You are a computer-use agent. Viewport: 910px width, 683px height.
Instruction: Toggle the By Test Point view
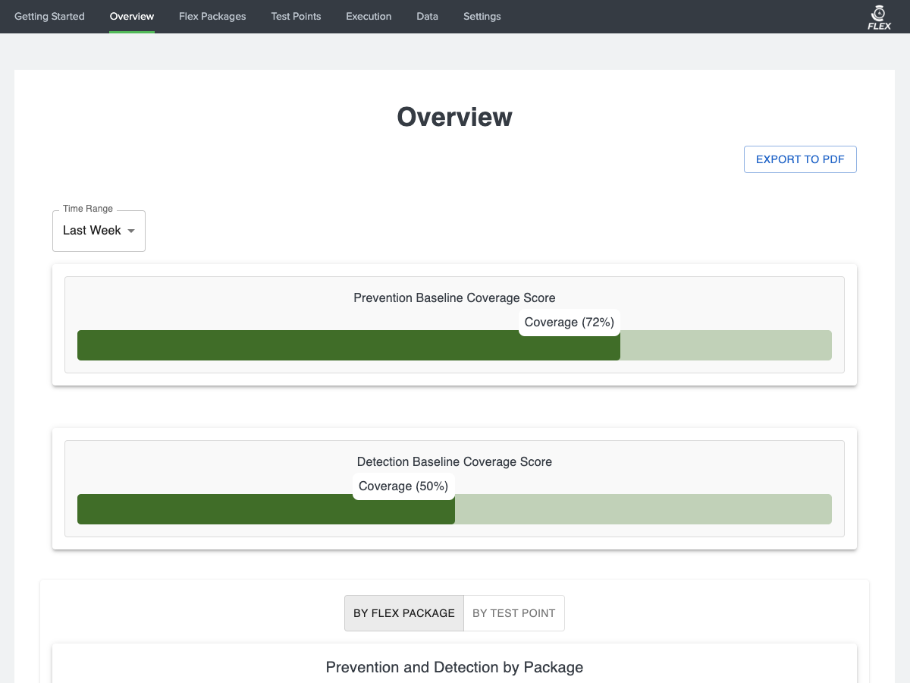point(514,613)
